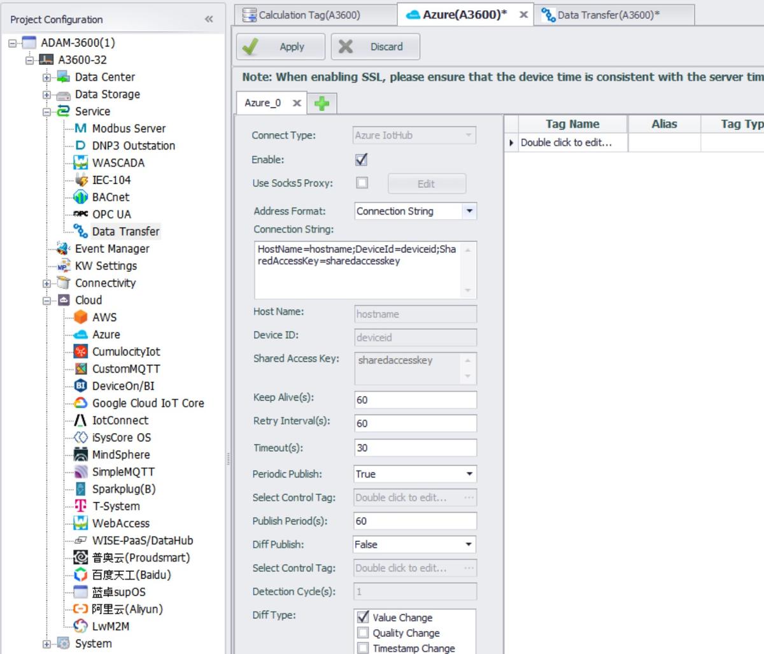764x654 pixels.
Task: Click the CustomMQTT icon
Action: [x=81, y=369]
